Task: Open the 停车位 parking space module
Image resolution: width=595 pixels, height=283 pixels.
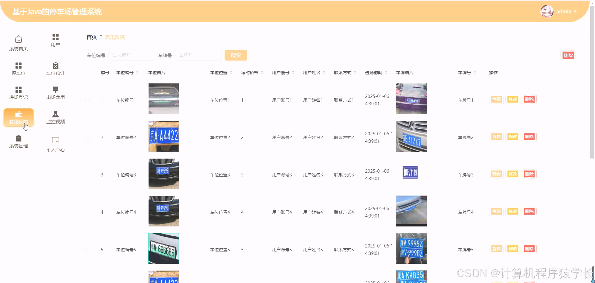Action: pos(19,68)
